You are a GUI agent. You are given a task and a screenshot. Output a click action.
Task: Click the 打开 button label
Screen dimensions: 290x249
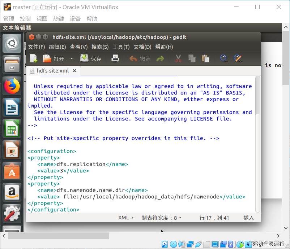point(59,59)
